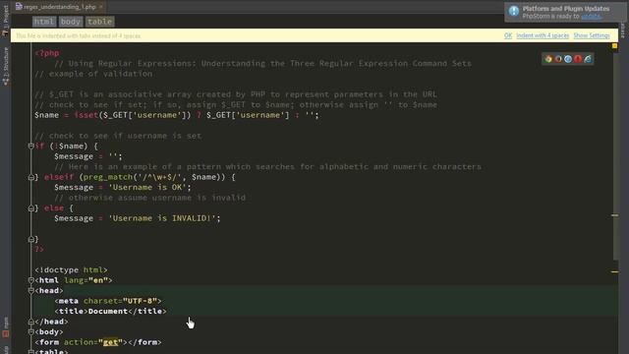The width and height of the screenshot is (629, 354).
Task: Collapse the body tag
Action: tap(30, 332)
